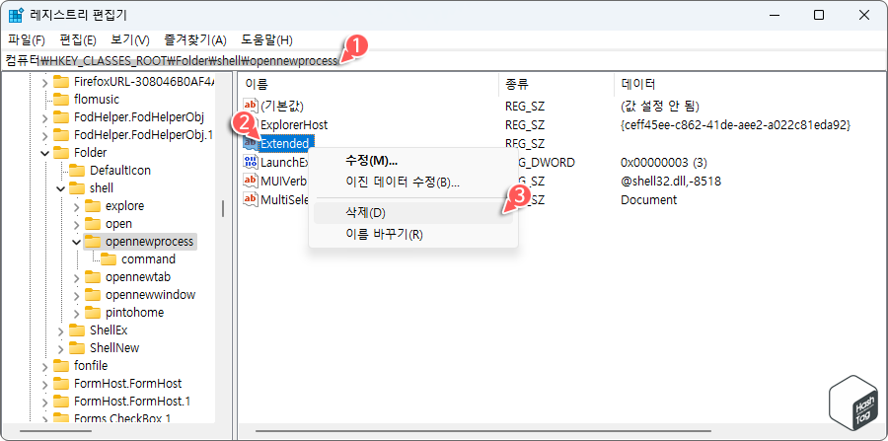Click the {ceff45ee-c862-41de-aee2-a022c81eda92} data cell

[735, 124]
